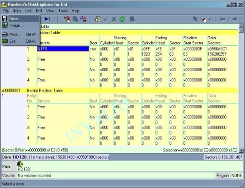
Task: Choose Drive... from the File menu
Action: (21, 19)
